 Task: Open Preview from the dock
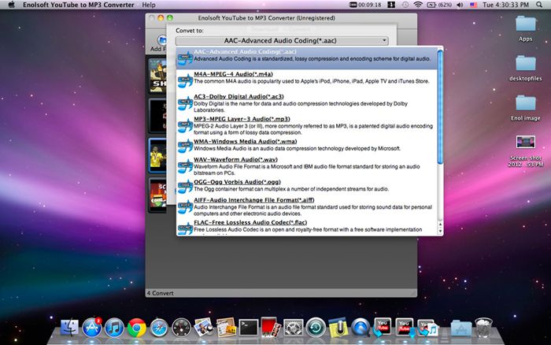pos(203,327)
